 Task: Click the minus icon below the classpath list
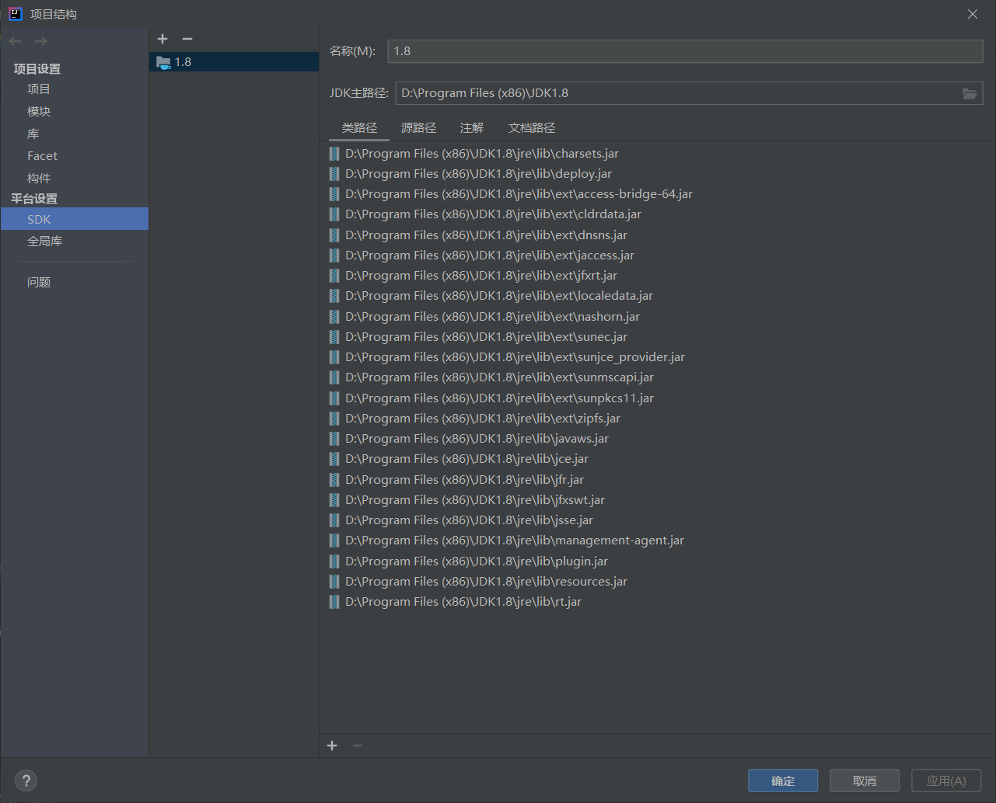point(357,746)
